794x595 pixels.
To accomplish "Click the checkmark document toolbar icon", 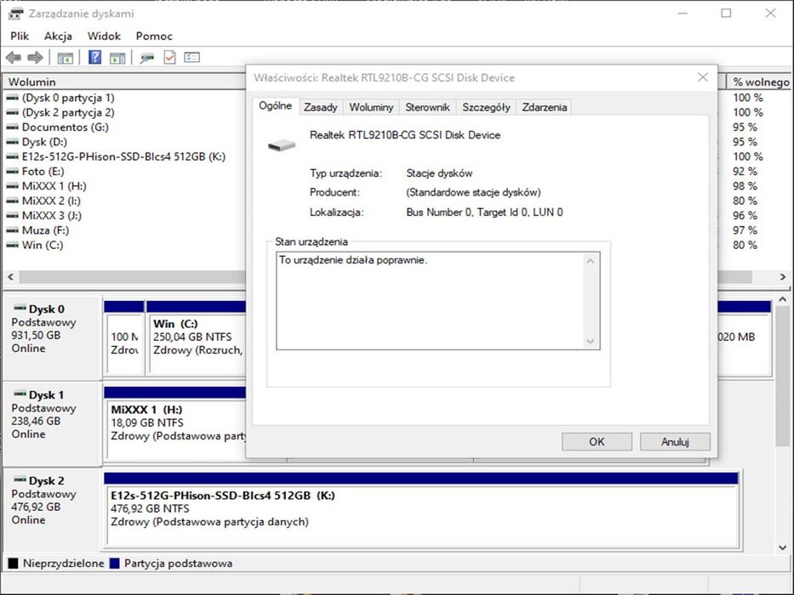I will (169, 57).
